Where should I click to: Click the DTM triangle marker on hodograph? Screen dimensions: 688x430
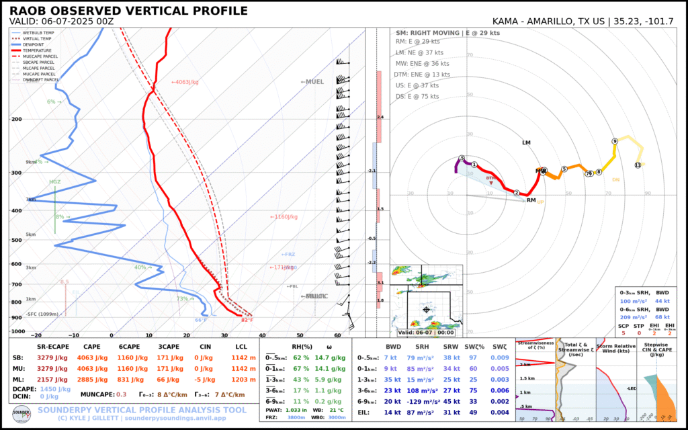(x=492, y=183)
